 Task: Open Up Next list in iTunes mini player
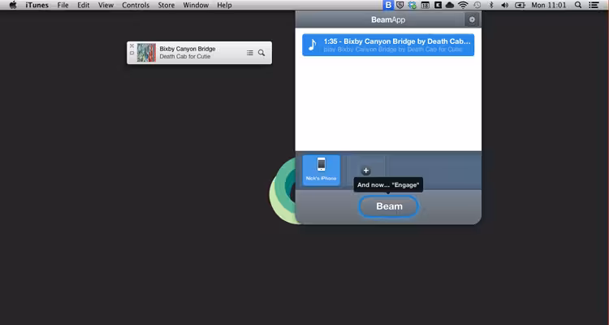pyautogui.click(x=250, y=53)
